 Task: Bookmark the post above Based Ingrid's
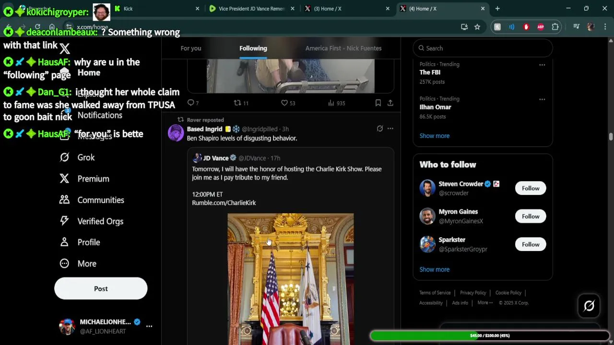[378, 103]
